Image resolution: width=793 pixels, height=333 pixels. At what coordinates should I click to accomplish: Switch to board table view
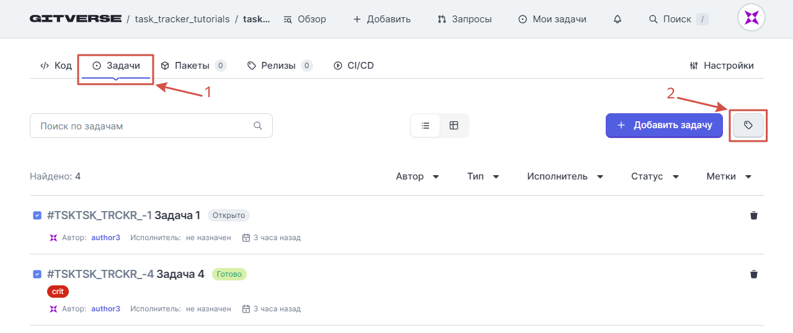point(454,125)
